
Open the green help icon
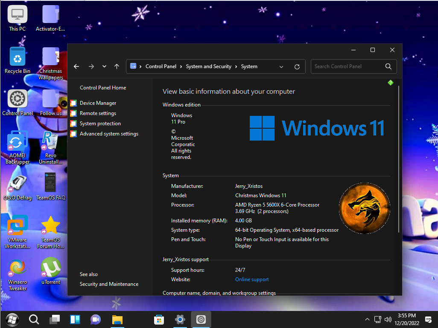pos(390,83)
